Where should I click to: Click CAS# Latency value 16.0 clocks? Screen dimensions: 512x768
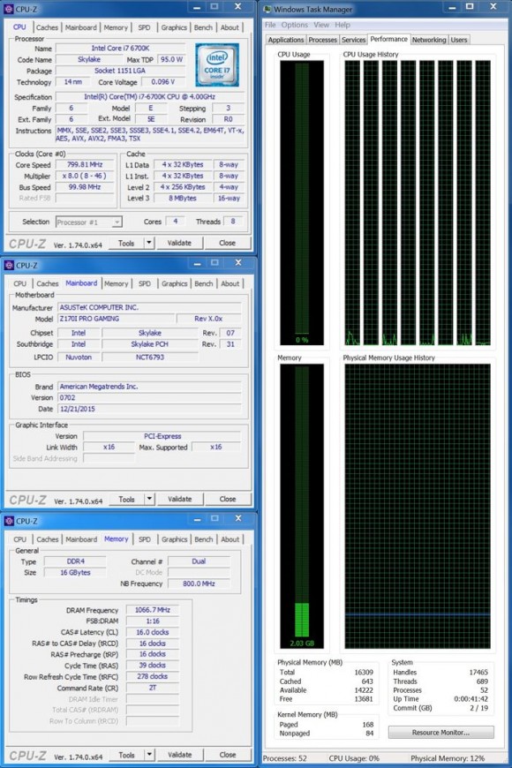pyautogui.click(x=153, y=632)
